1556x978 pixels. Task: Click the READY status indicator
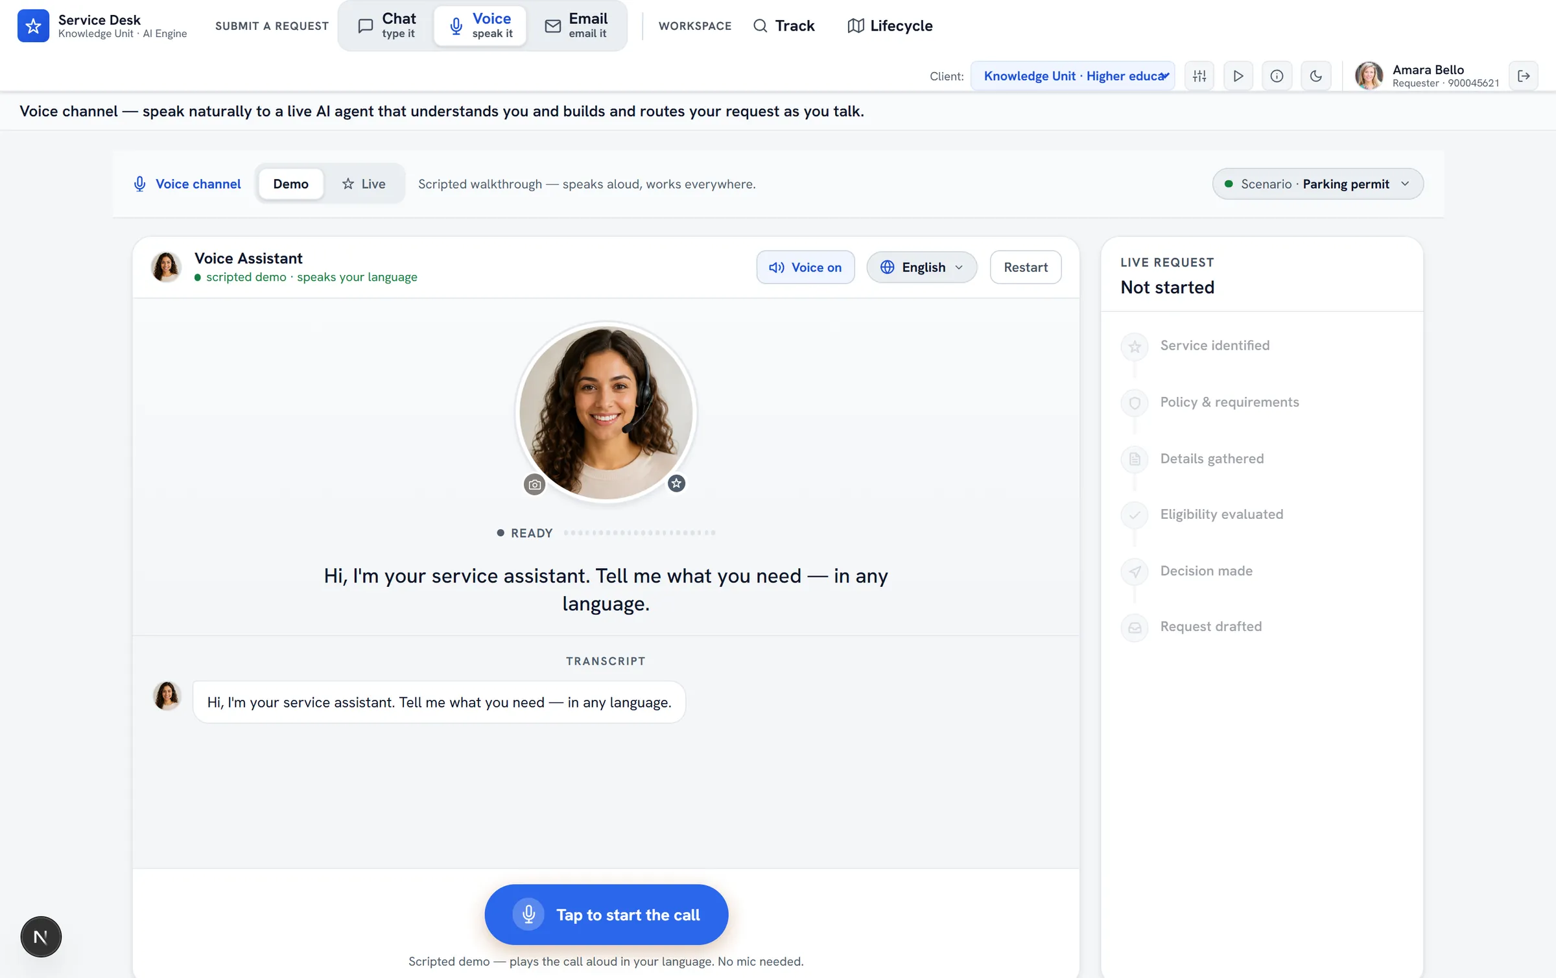click(x=525, y=533)
